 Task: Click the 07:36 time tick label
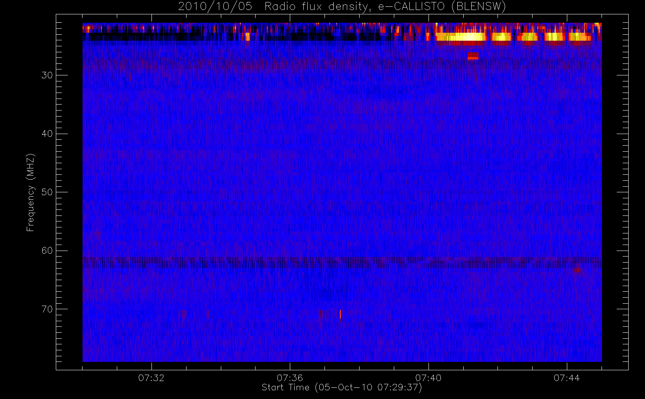coord(290,378)
